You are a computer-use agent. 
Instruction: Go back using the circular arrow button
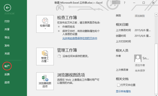point(7,8)
